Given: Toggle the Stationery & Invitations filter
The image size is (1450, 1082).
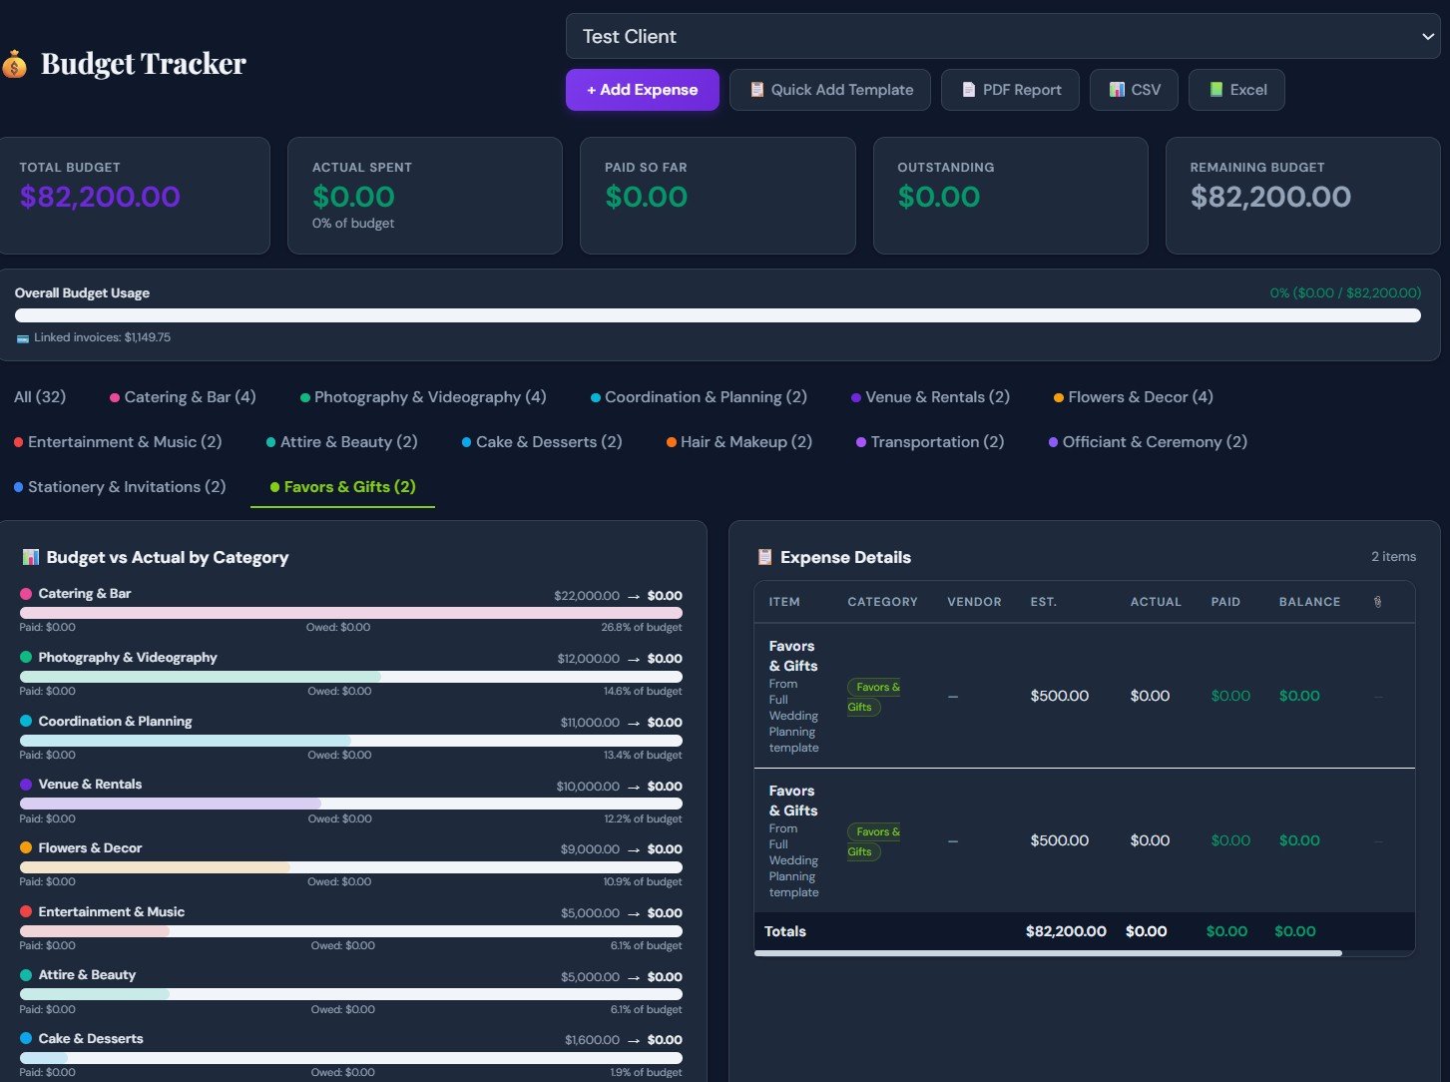Looking at the screenshot, I should (x=121, y=487).
